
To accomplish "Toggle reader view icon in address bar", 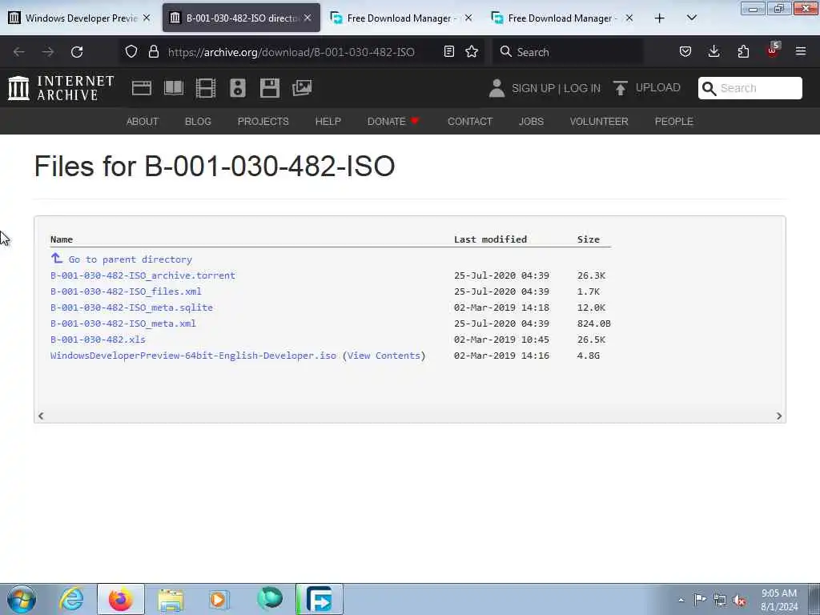I will pyautogui.click(x=448, y=51).
